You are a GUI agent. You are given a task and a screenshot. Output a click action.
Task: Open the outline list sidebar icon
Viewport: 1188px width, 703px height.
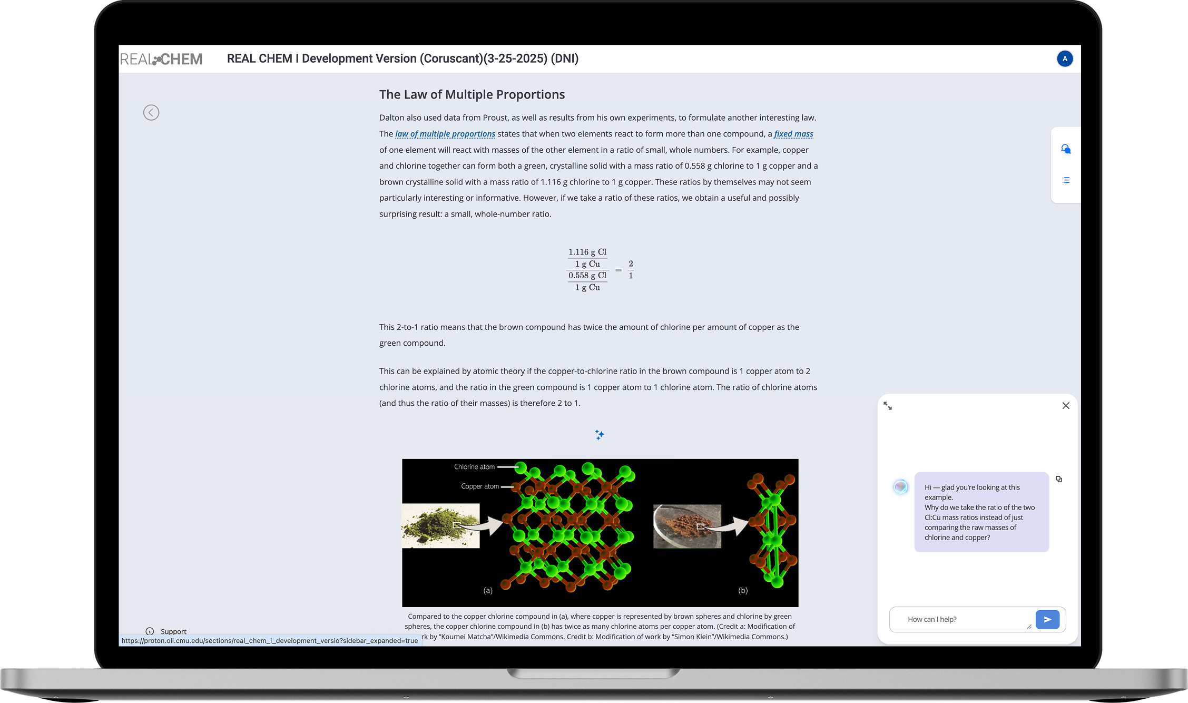[1065, 180]
